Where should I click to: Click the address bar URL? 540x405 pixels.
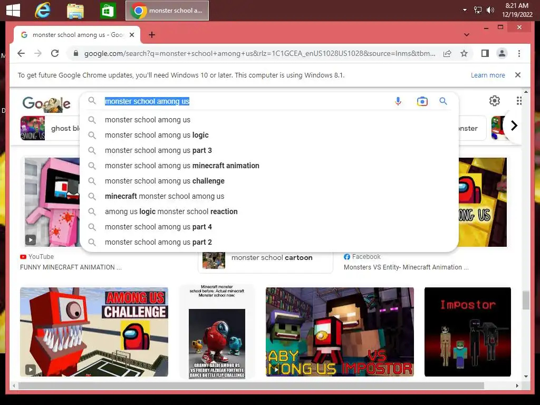pyautogui.click(x=259, y=53)
